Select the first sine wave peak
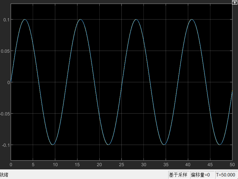Viewport: 238px width, 179px height. [x=25, y=19]
